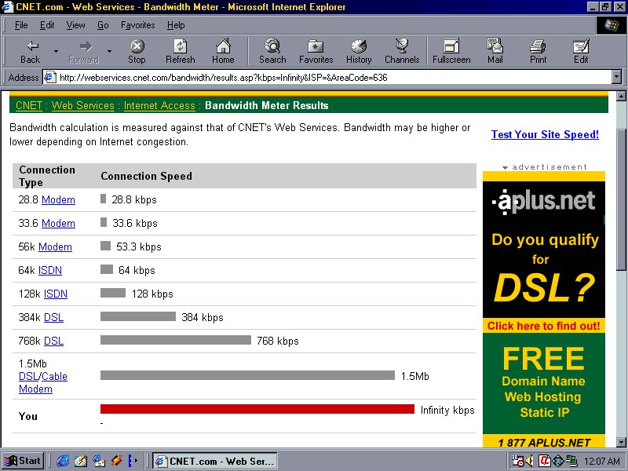The height and width of the screenshot is (471, 628).
Task: Open the Edit menu
Action: click(x=47, y=25)
